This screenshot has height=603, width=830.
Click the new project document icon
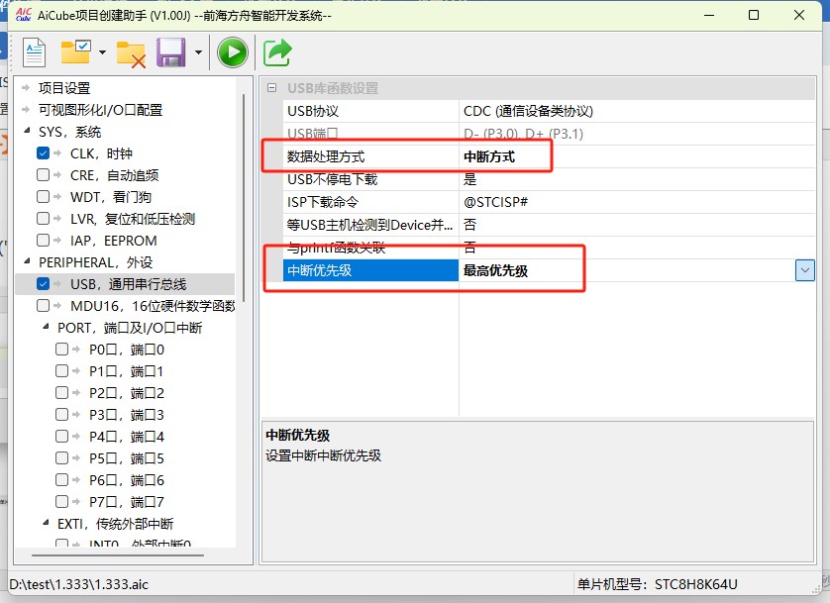(x=35, y=52)
